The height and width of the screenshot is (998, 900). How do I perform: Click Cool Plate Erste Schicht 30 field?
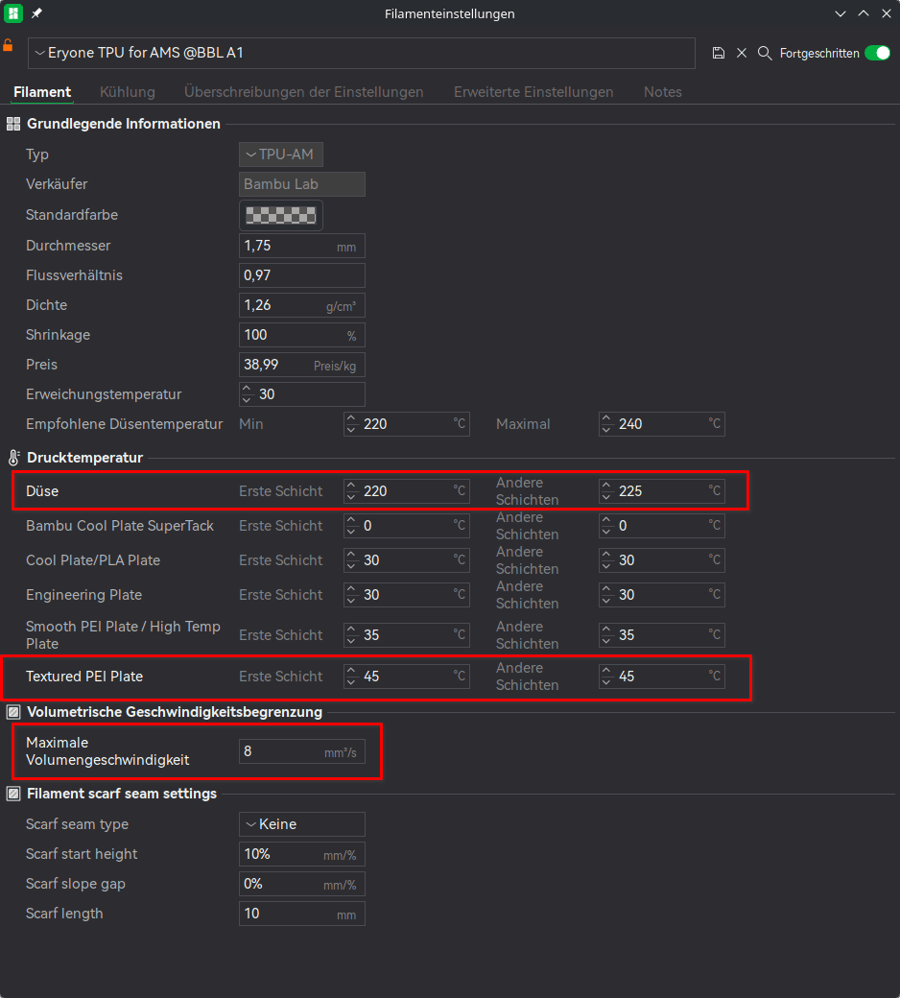[x=407, y=560]
